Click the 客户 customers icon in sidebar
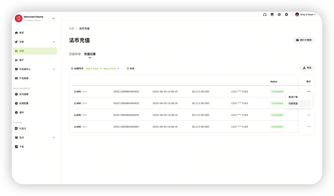 click(x=16, y=60)
